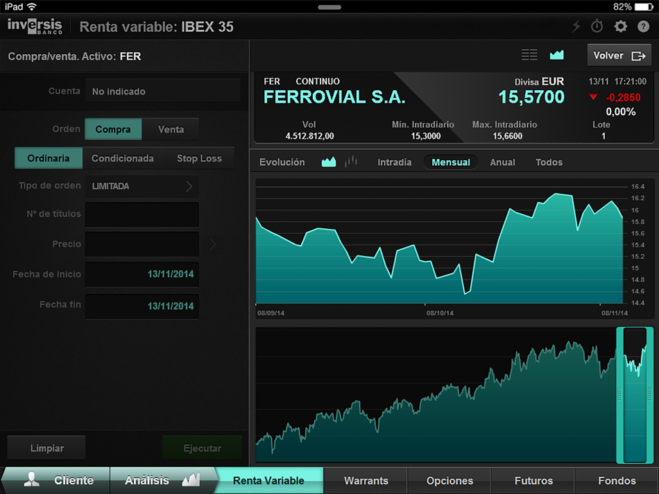Click the lightning quick-trade icon
The width and height of the screenshot is (659, 494).
575,26
